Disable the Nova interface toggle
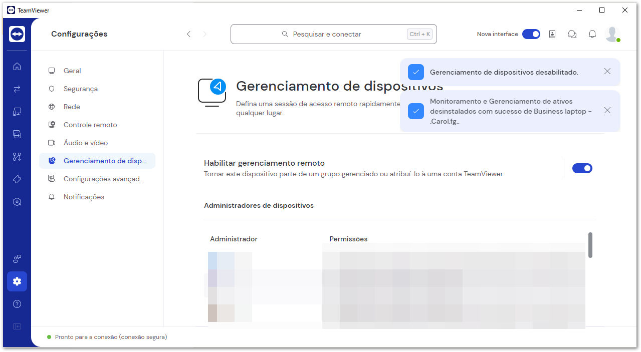 (531, 34)
